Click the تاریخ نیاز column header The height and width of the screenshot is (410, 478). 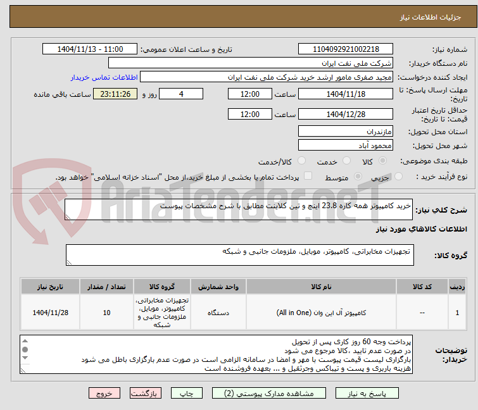tap(50, 287)
